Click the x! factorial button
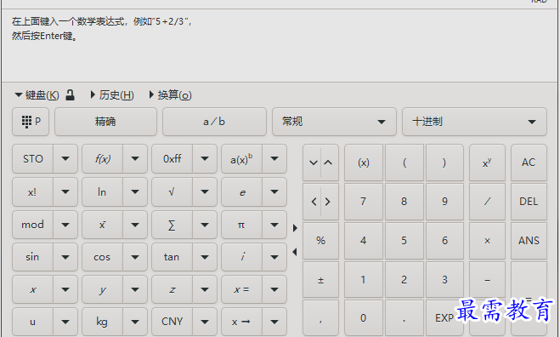This screenshot has height=337, width=560. pos(33,192)
